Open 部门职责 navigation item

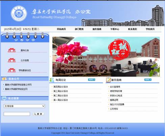tap(79, 29)
